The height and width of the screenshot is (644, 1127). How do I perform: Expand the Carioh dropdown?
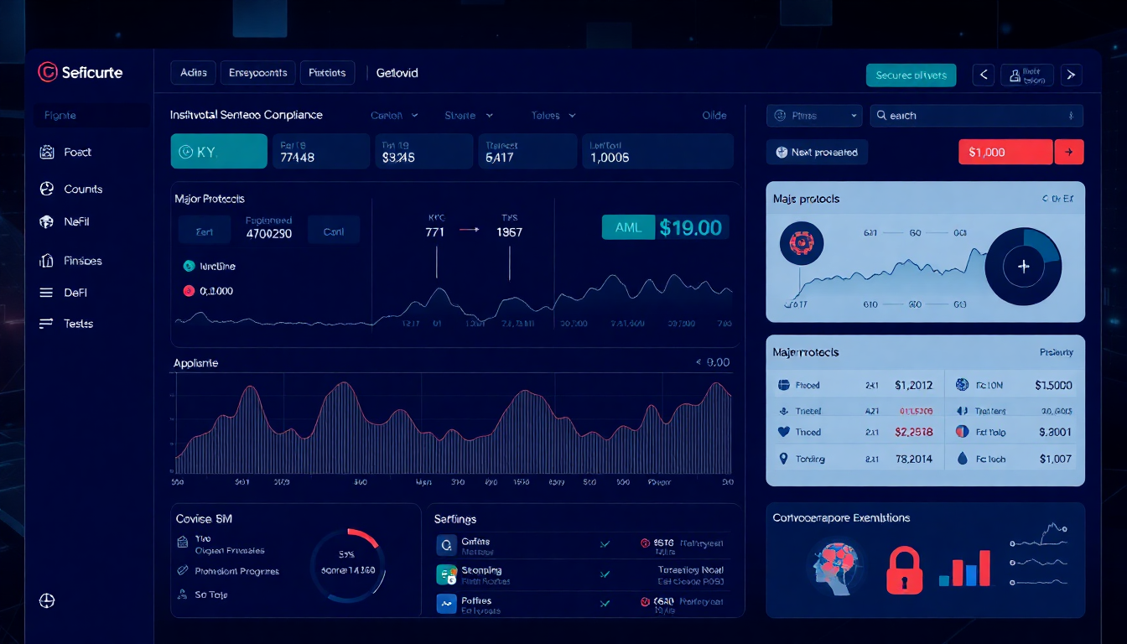coord(394,116)
